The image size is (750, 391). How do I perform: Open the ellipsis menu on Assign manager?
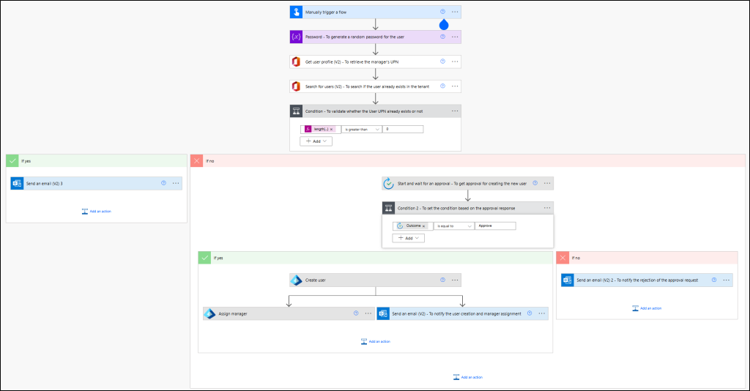[368, 313]
